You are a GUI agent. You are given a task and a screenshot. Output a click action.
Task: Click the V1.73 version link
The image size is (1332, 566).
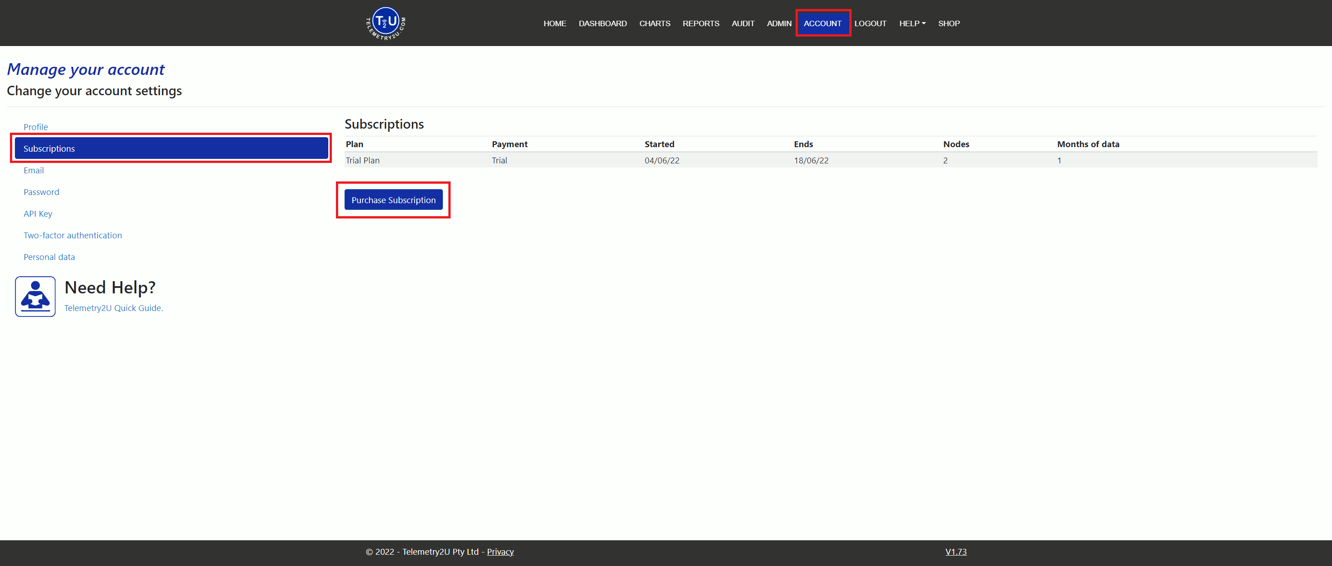[x=956, y=552]
